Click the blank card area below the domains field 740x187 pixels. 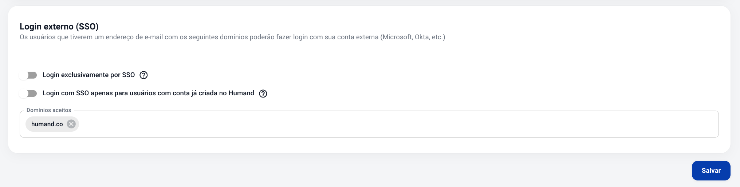pos(369,145)
